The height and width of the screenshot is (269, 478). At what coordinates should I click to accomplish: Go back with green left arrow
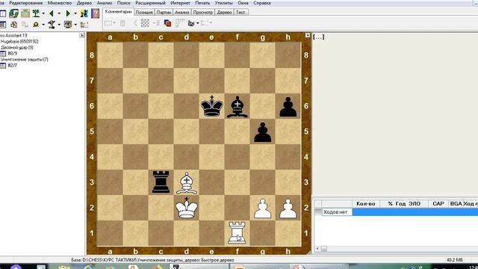point(52,13)
